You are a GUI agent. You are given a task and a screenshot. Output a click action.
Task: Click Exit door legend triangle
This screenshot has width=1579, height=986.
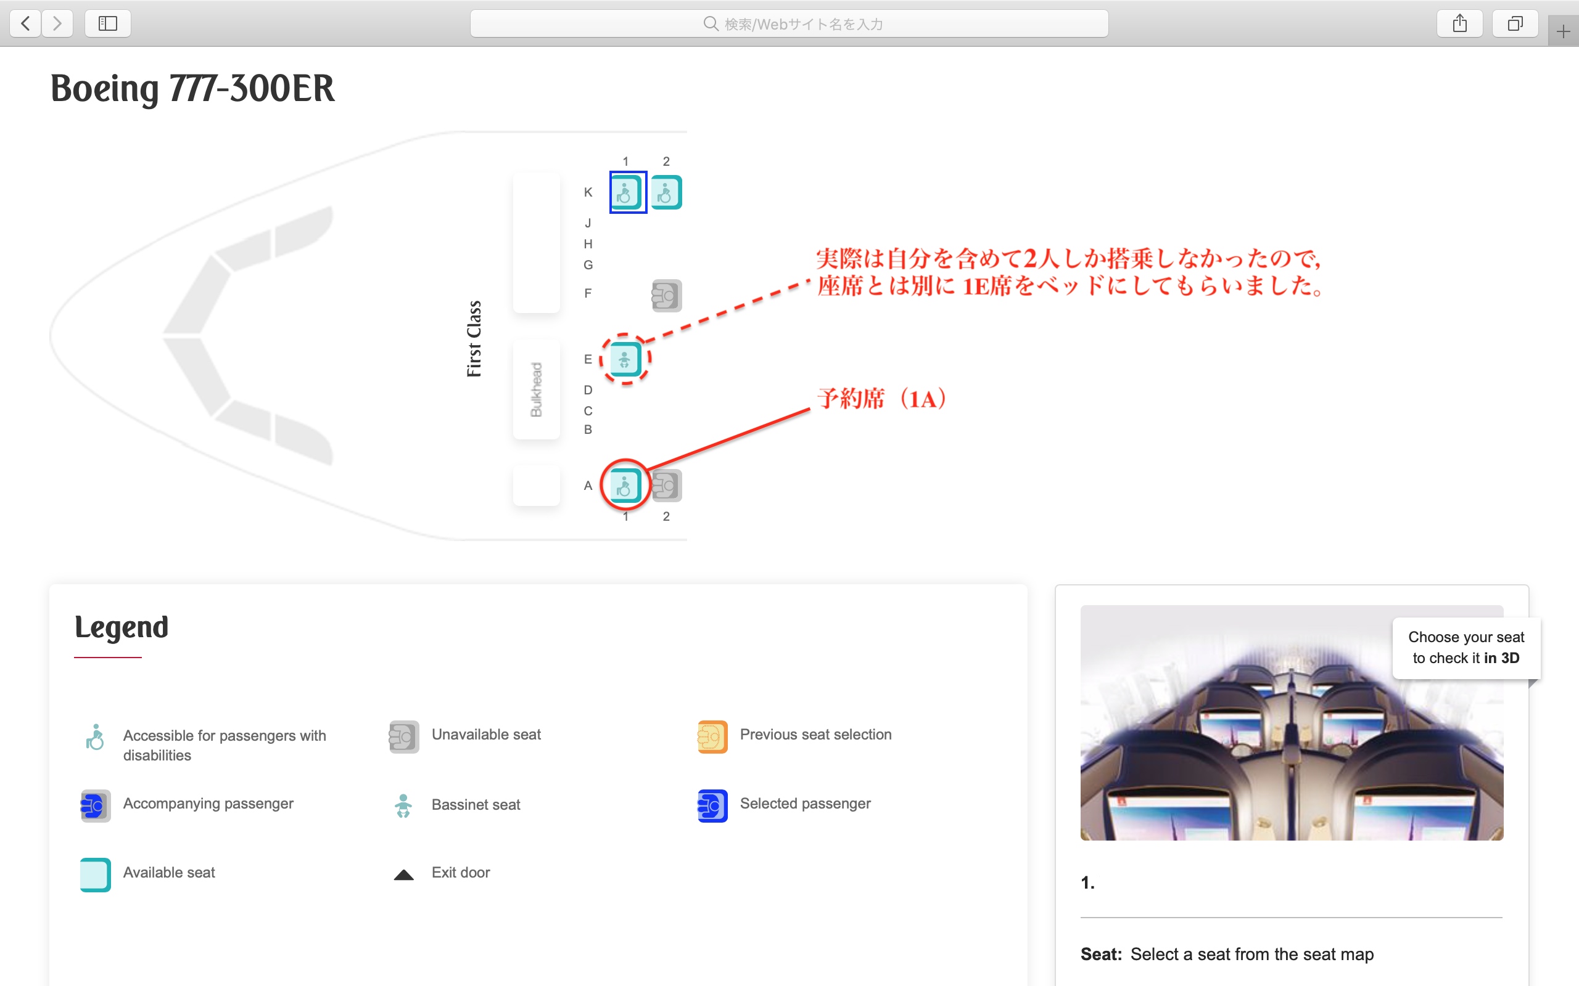pyautogui.click(x=404, y=874)
